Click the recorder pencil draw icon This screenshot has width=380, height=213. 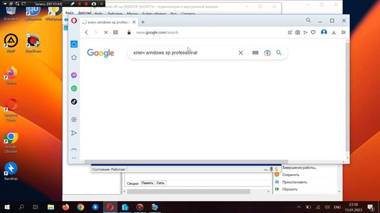point(72,4)
